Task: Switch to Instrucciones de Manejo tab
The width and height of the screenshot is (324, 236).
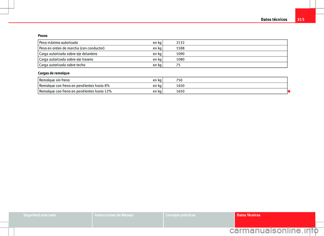Action: [x=128, y=220]
